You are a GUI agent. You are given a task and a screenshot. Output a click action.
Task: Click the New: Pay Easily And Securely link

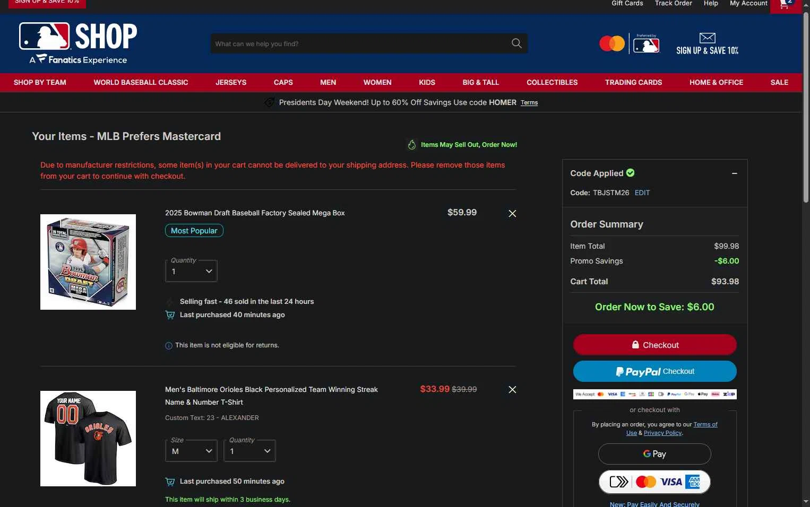[x=654, y=504]
